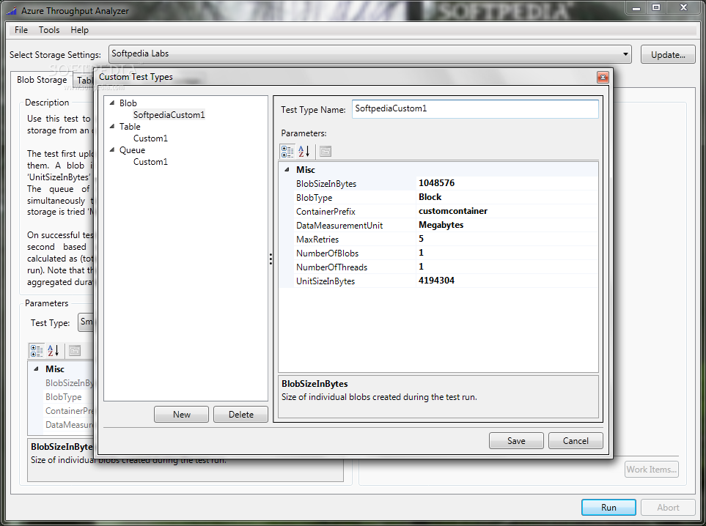Image resolution: width=706 pixels, height=526 pixels.
Task: Click the MaxRetries value 5
Action: [x=507, y=239]
